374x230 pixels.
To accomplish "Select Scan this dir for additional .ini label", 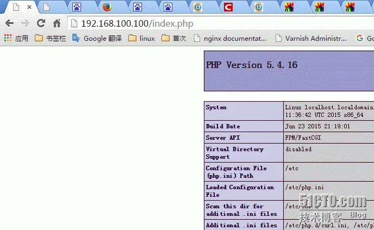I will [241, 210].
